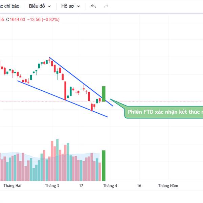Image resolution: width=203 pixels, height=203 pixels.
Task: Open the Biểu đồ dropdown
Action: click(40, 6)
